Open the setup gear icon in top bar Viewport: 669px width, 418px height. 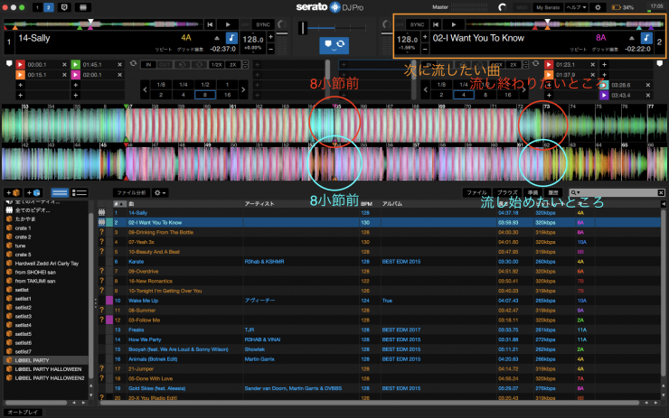598,7
